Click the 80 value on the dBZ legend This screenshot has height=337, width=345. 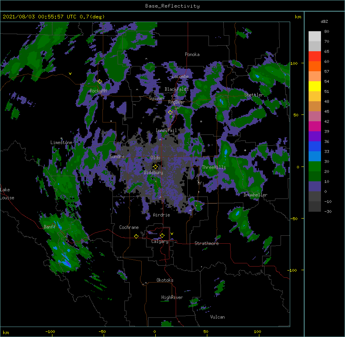[x=327, y=32]
